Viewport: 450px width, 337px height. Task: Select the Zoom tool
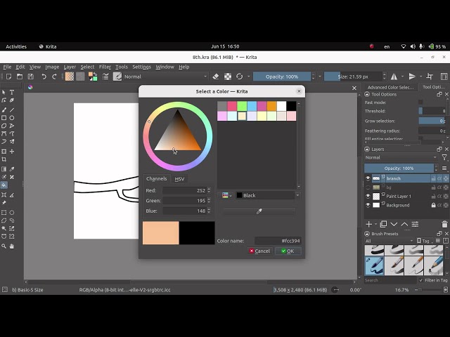4,246
